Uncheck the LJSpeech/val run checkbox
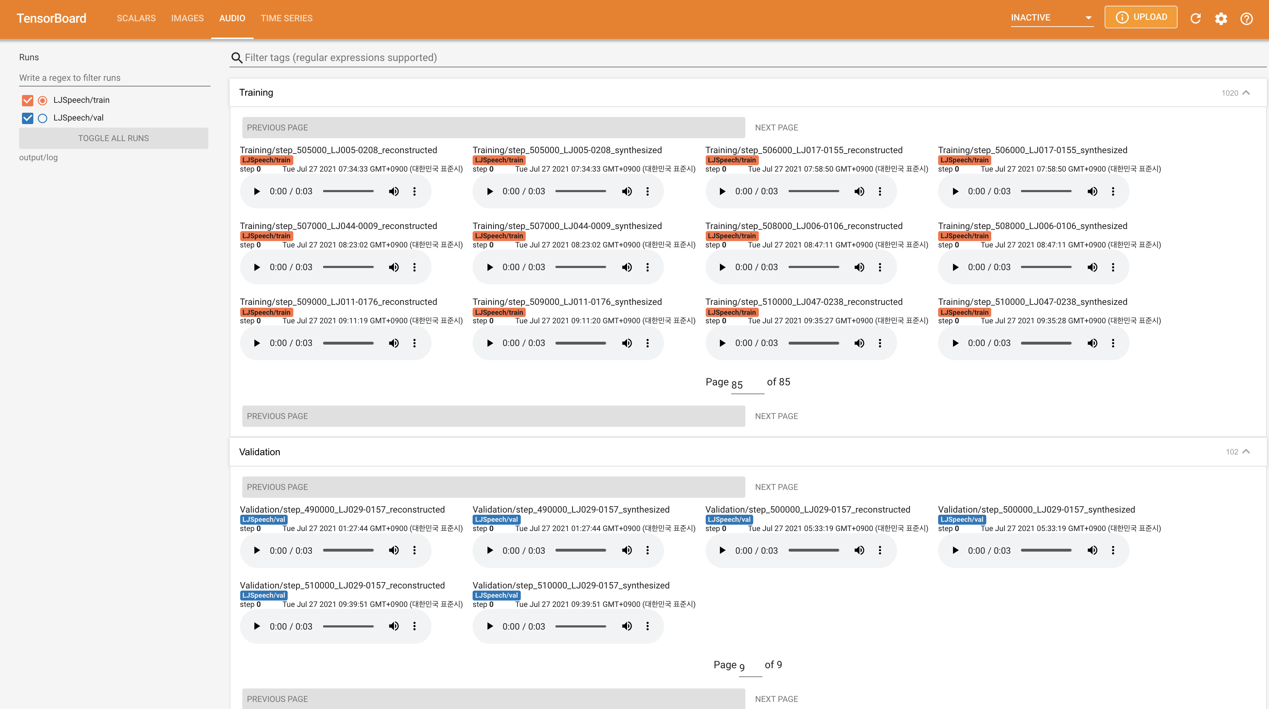The width and height of the screenshot is (1269, 709). [28, 118]
